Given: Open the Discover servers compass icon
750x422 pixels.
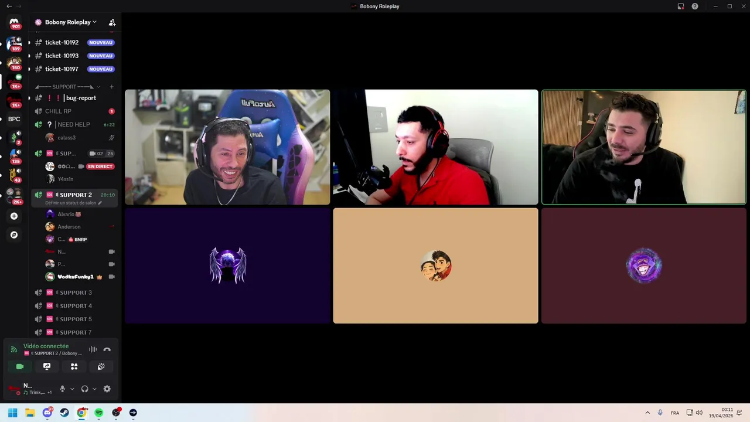Looking at the screenshot, I should [x=14, y=235].
